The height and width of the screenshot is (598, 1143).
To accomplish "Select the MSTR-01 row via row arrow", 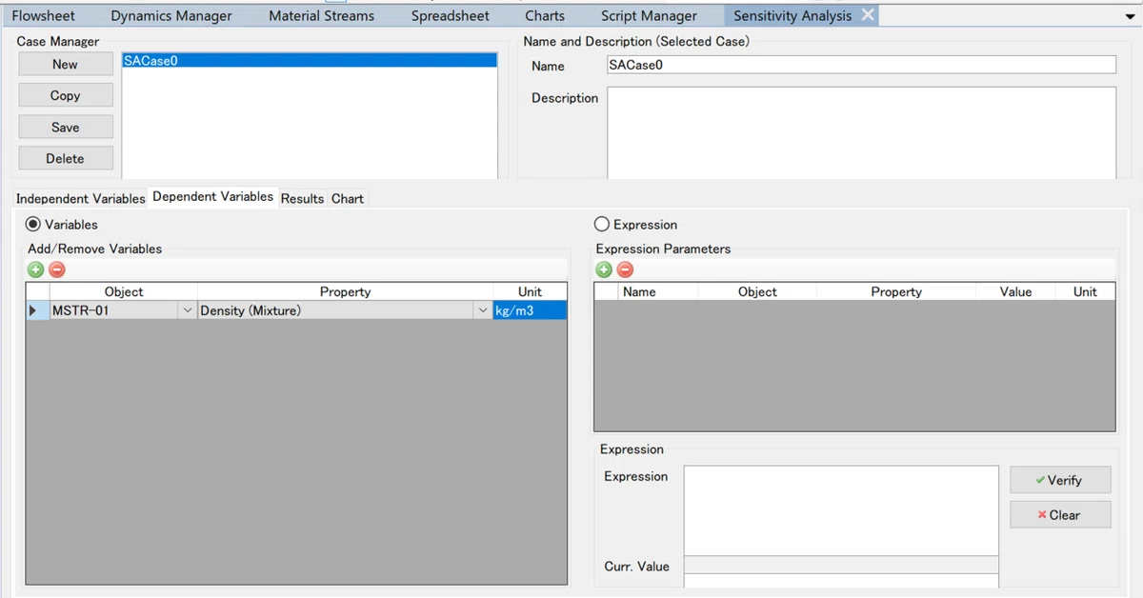I will point(37,310).
